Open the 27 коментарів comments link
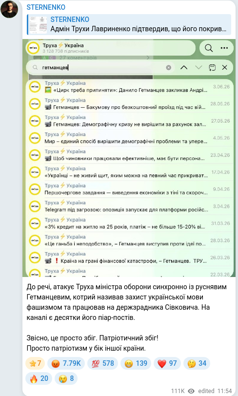The image size is (238, 396). point(78,58)
